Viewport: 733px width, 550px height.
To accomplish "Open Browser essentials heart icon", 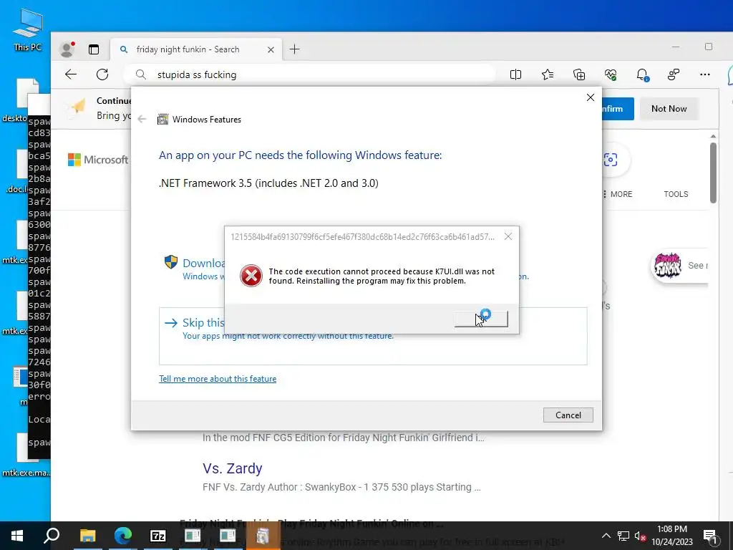I will pyautogui.click(x=611, y=74).
